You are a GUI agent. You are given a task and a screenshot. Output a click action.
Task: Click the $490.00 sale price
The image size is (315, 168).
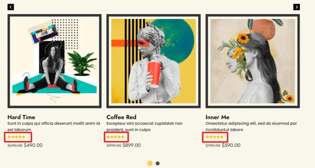pos(33,145)
